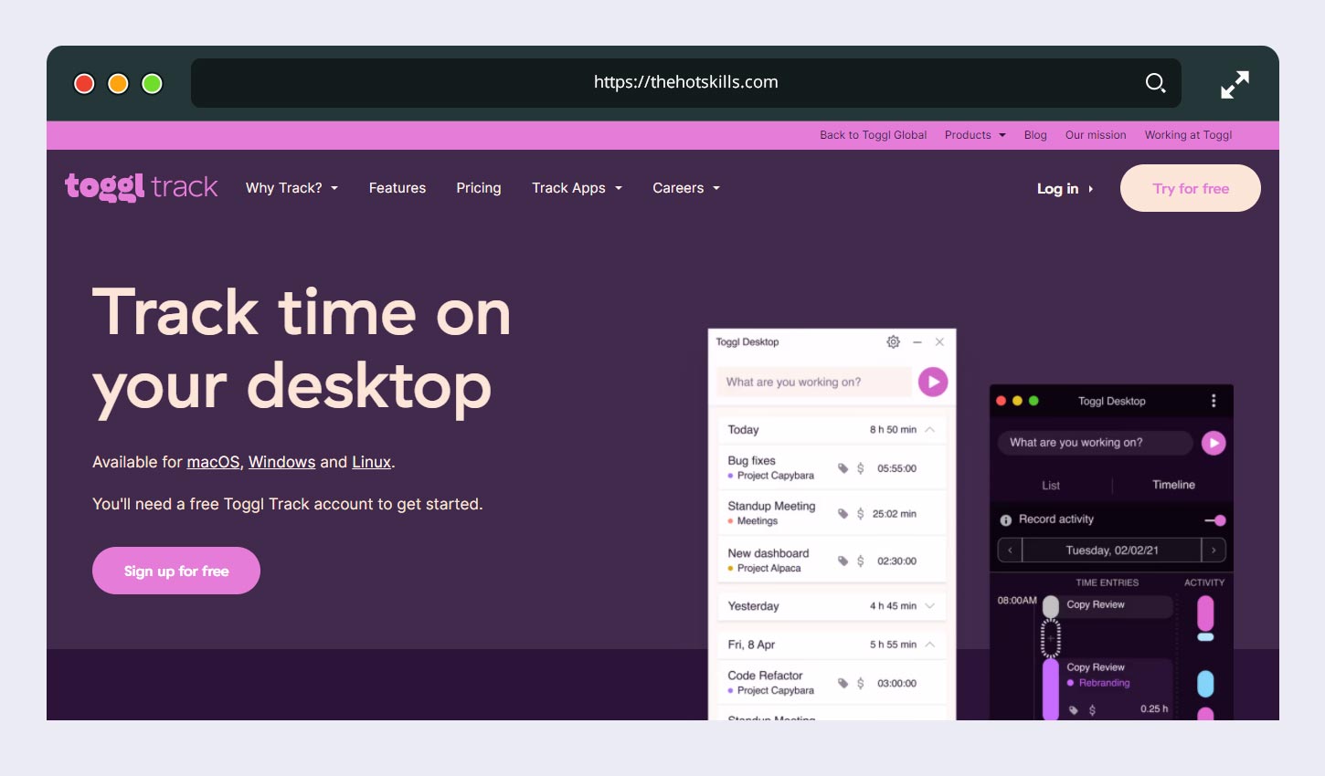Expand the Products dropdown in the top bar

pos(975,135)
